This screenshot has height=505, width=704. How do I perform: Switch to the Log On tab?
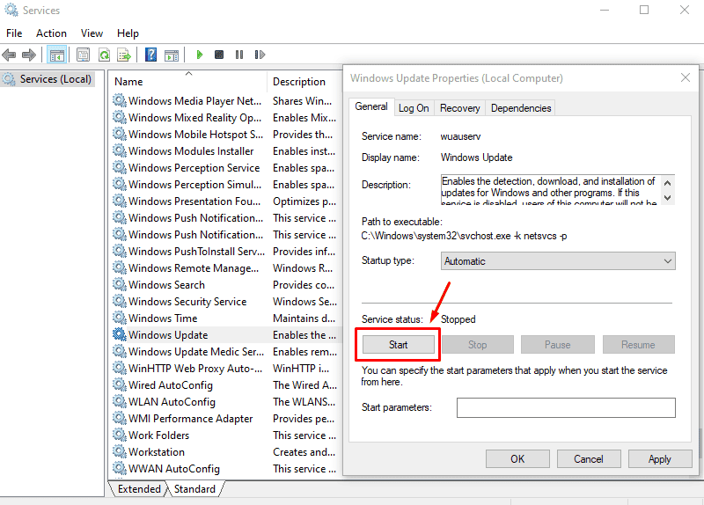[414, 108]
